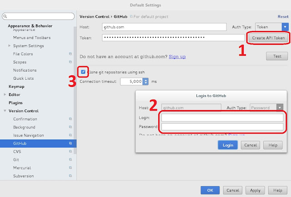Screen dimensions: 291x197
Task: Click project-level icon beside Issue Navigation
Action: click(70, 135)
